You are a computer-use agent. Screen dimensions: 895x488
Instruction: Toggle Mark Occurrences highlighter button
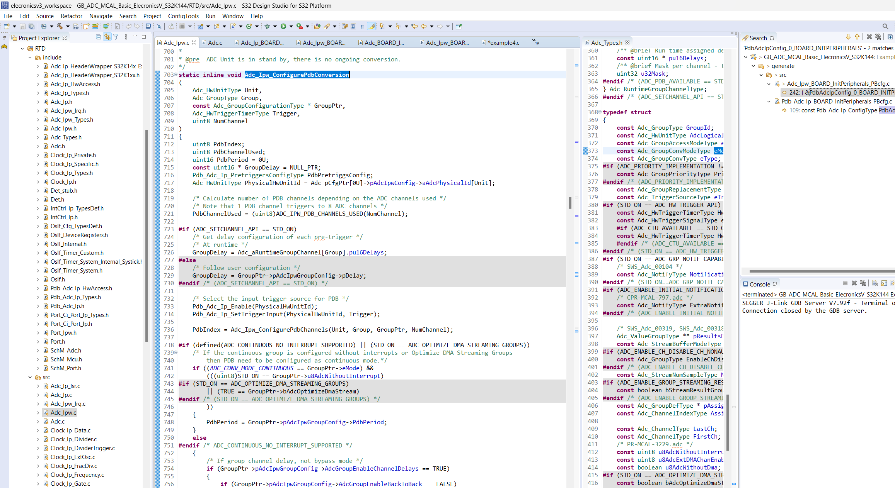371,26
